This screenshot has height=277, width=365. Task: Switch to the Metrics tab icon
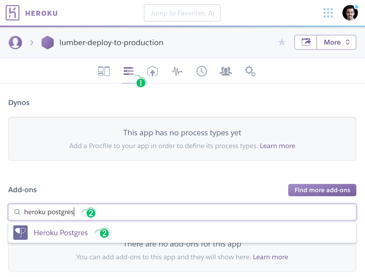click(x=177, y=71)
